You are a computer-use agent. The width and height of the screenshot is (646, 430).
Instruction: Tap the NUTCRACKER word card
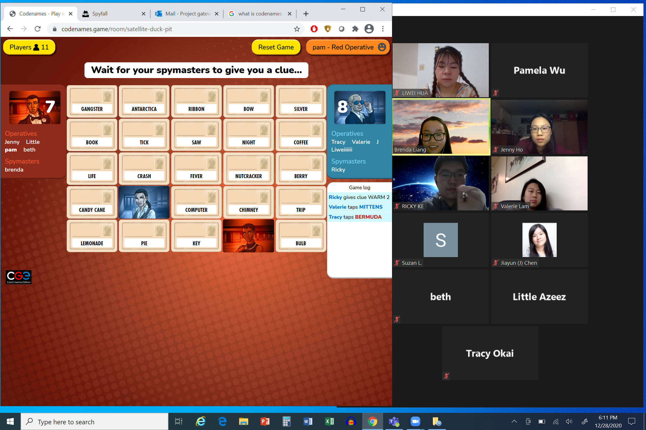pyautogui.click(x=248, y=169)
